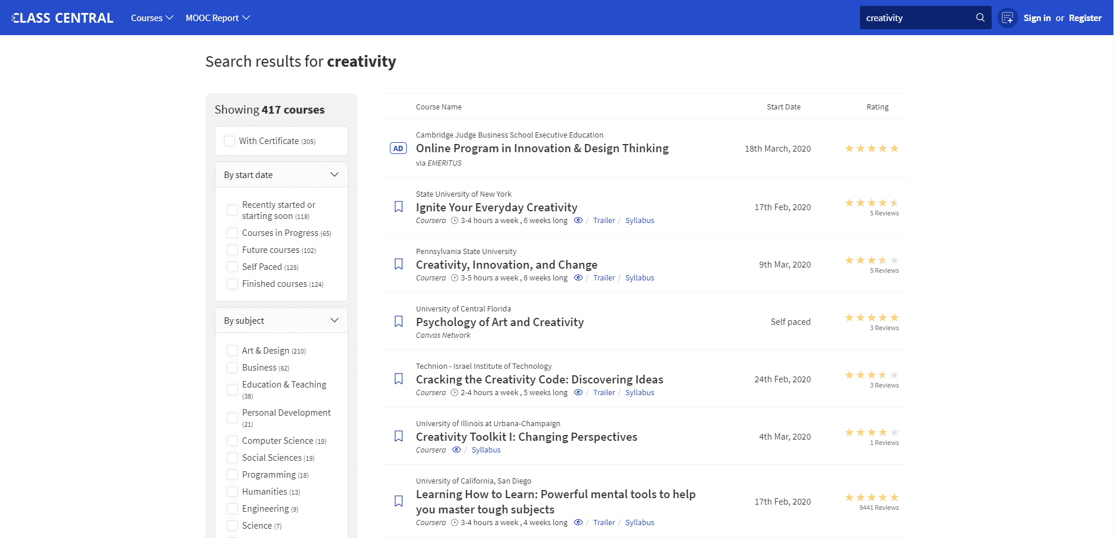Click Register link
The height and width of the screenshot is (538, 1114).
[x=1085, y=18]
